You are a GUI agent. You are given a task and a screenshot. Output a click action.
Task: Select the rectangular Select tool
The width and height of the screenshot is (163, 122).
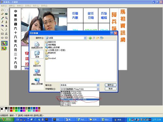click(x=7, y=10)
